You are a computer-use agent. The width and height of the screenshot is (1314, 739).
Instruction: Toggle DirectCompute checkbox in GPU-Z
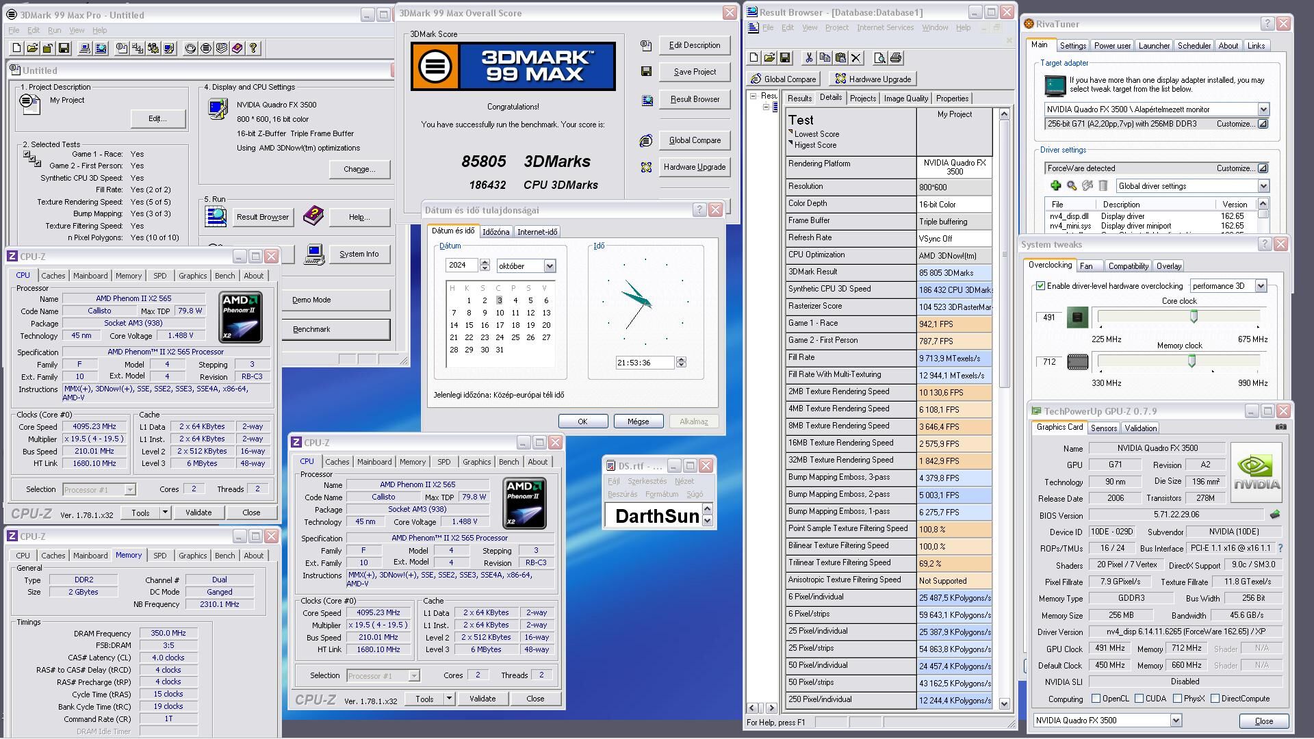tap(1215, 699)
